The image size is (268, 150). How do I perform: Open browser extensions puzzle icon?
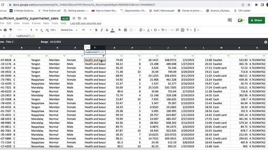coord(256,5)
